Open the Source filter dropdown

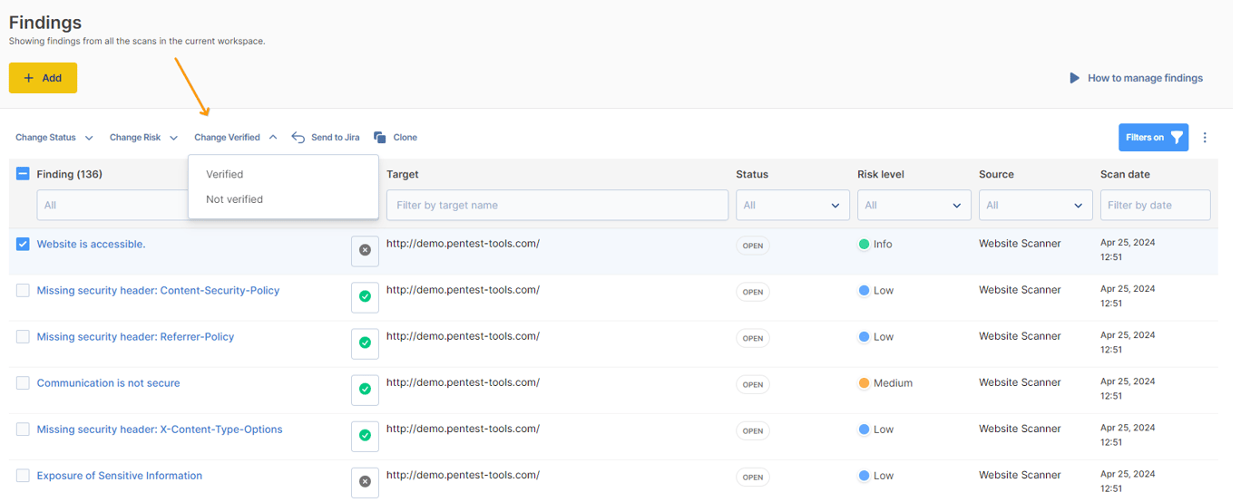(1035, 206)
